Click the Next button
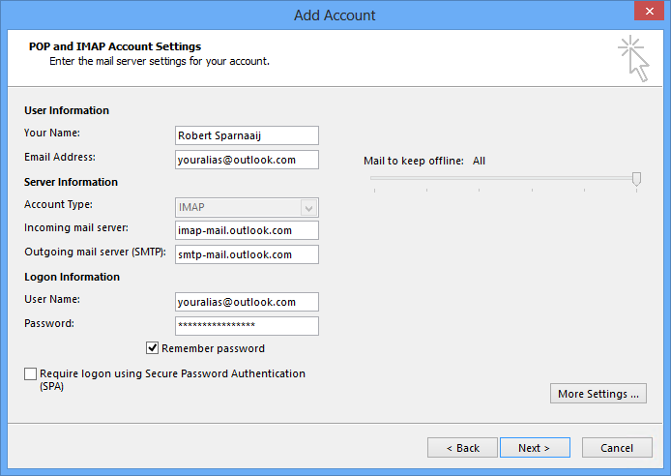 tap(535, 448)
